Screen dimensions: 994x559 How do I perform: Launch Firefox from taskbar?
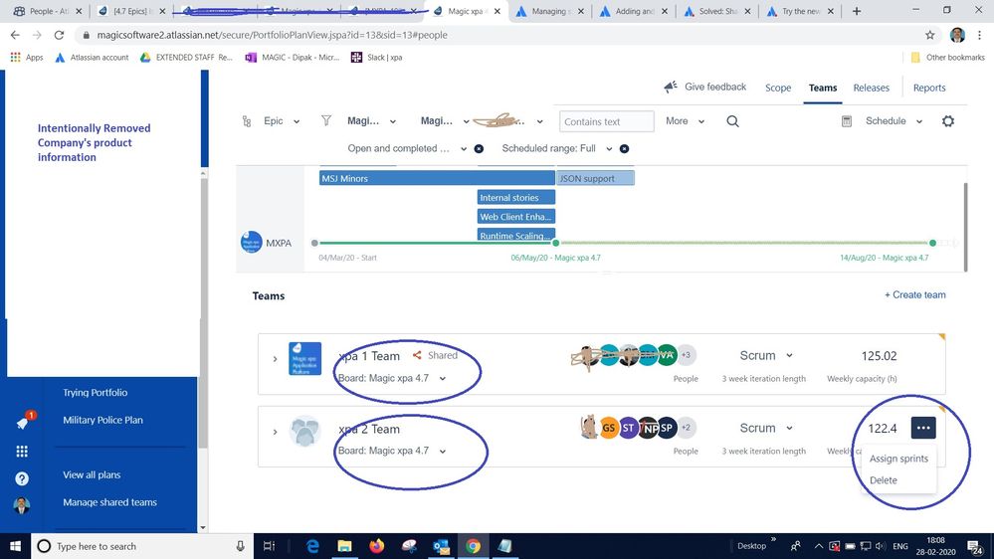pyautogui.click(x=376, y=546)
